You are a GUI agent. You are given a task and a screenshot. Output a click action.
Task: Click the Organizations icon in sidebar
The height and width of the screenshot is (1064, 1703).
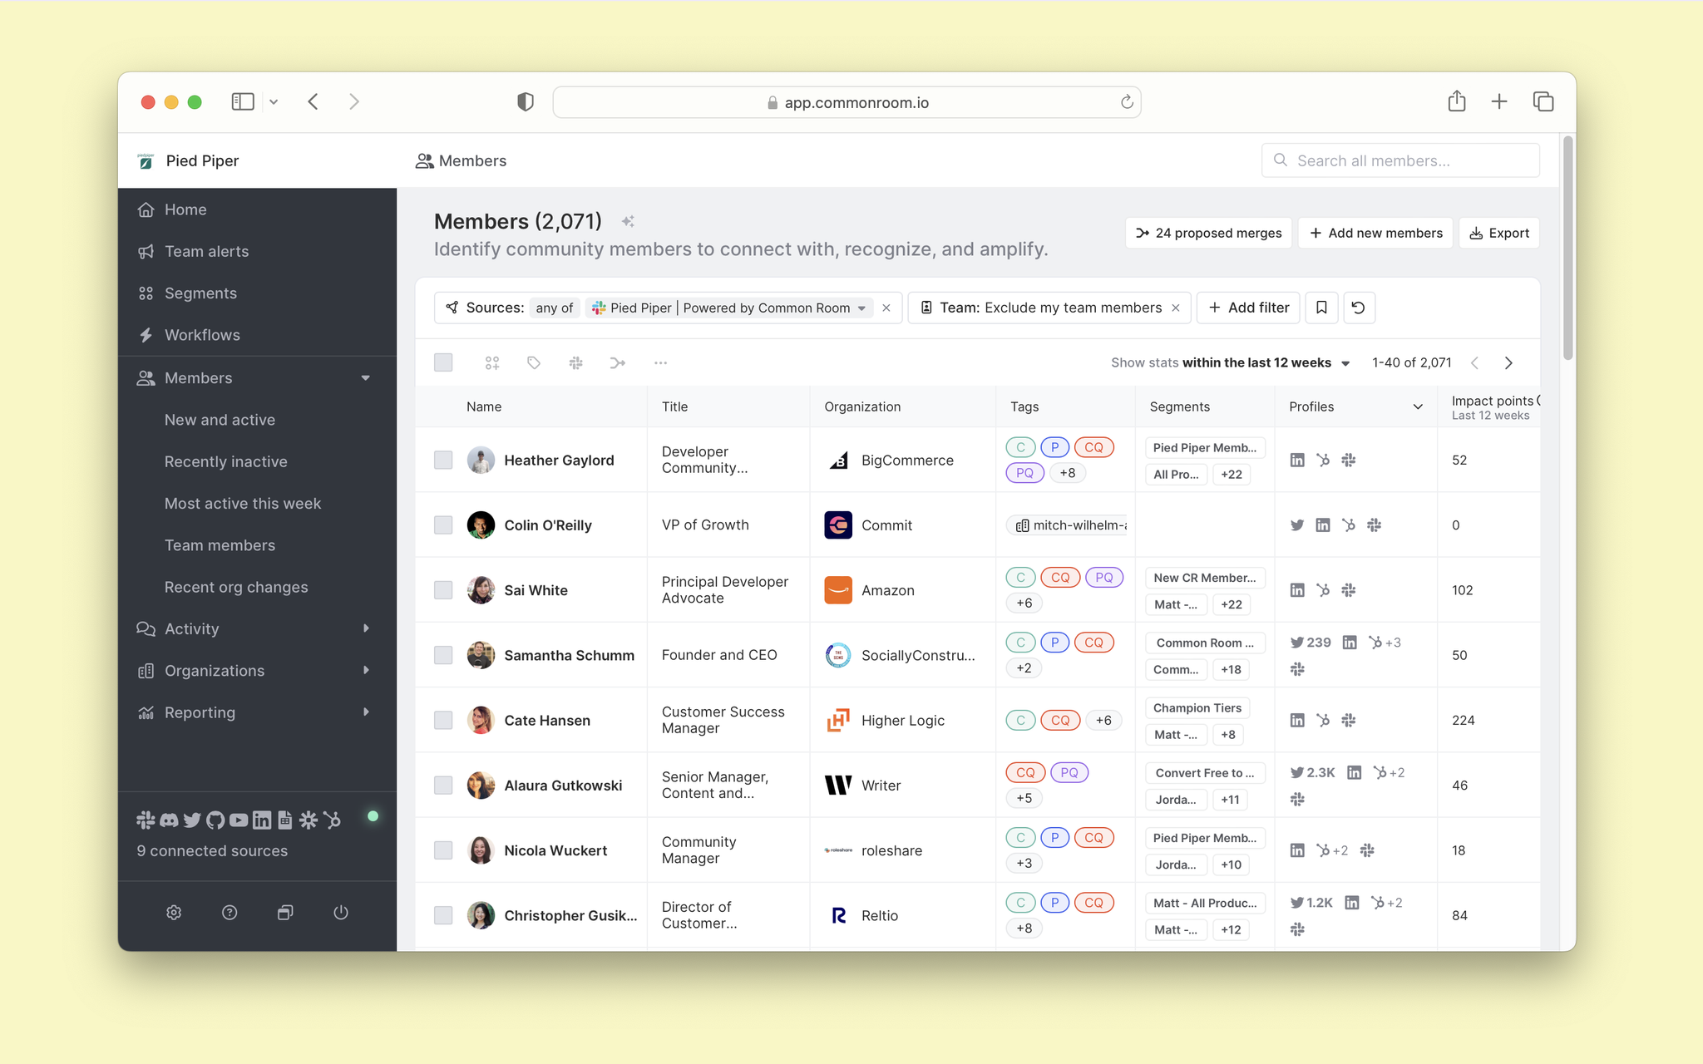146,669
